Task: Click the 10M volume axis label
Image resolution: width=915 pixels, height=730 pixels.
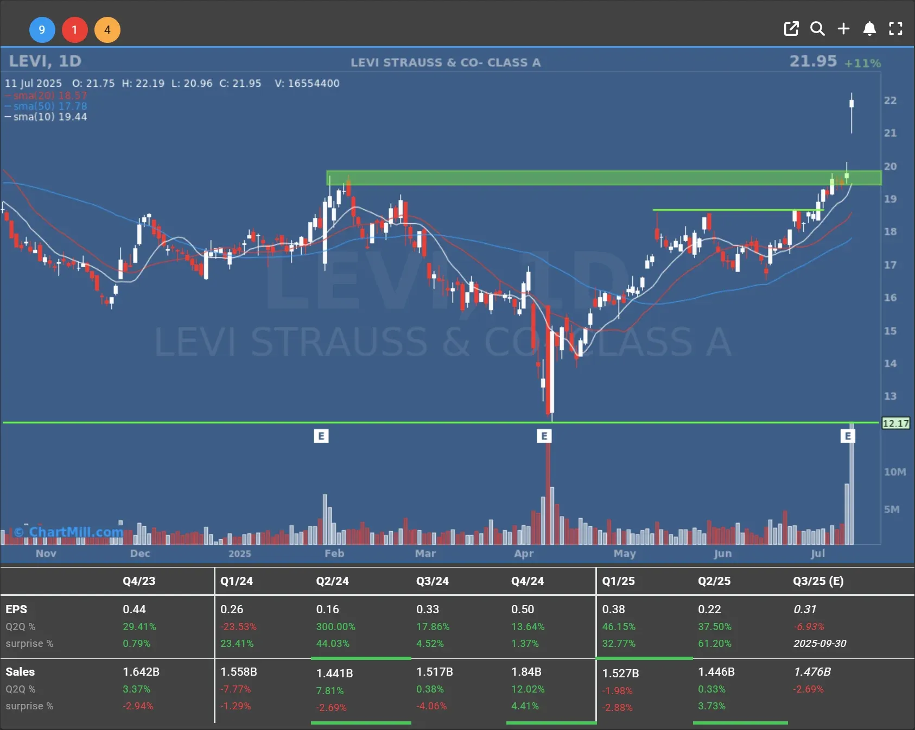Action: coord(895,471)
